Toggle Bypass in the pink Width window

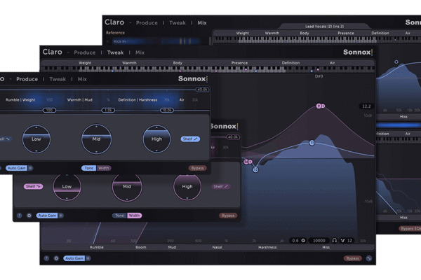point(228,216)
